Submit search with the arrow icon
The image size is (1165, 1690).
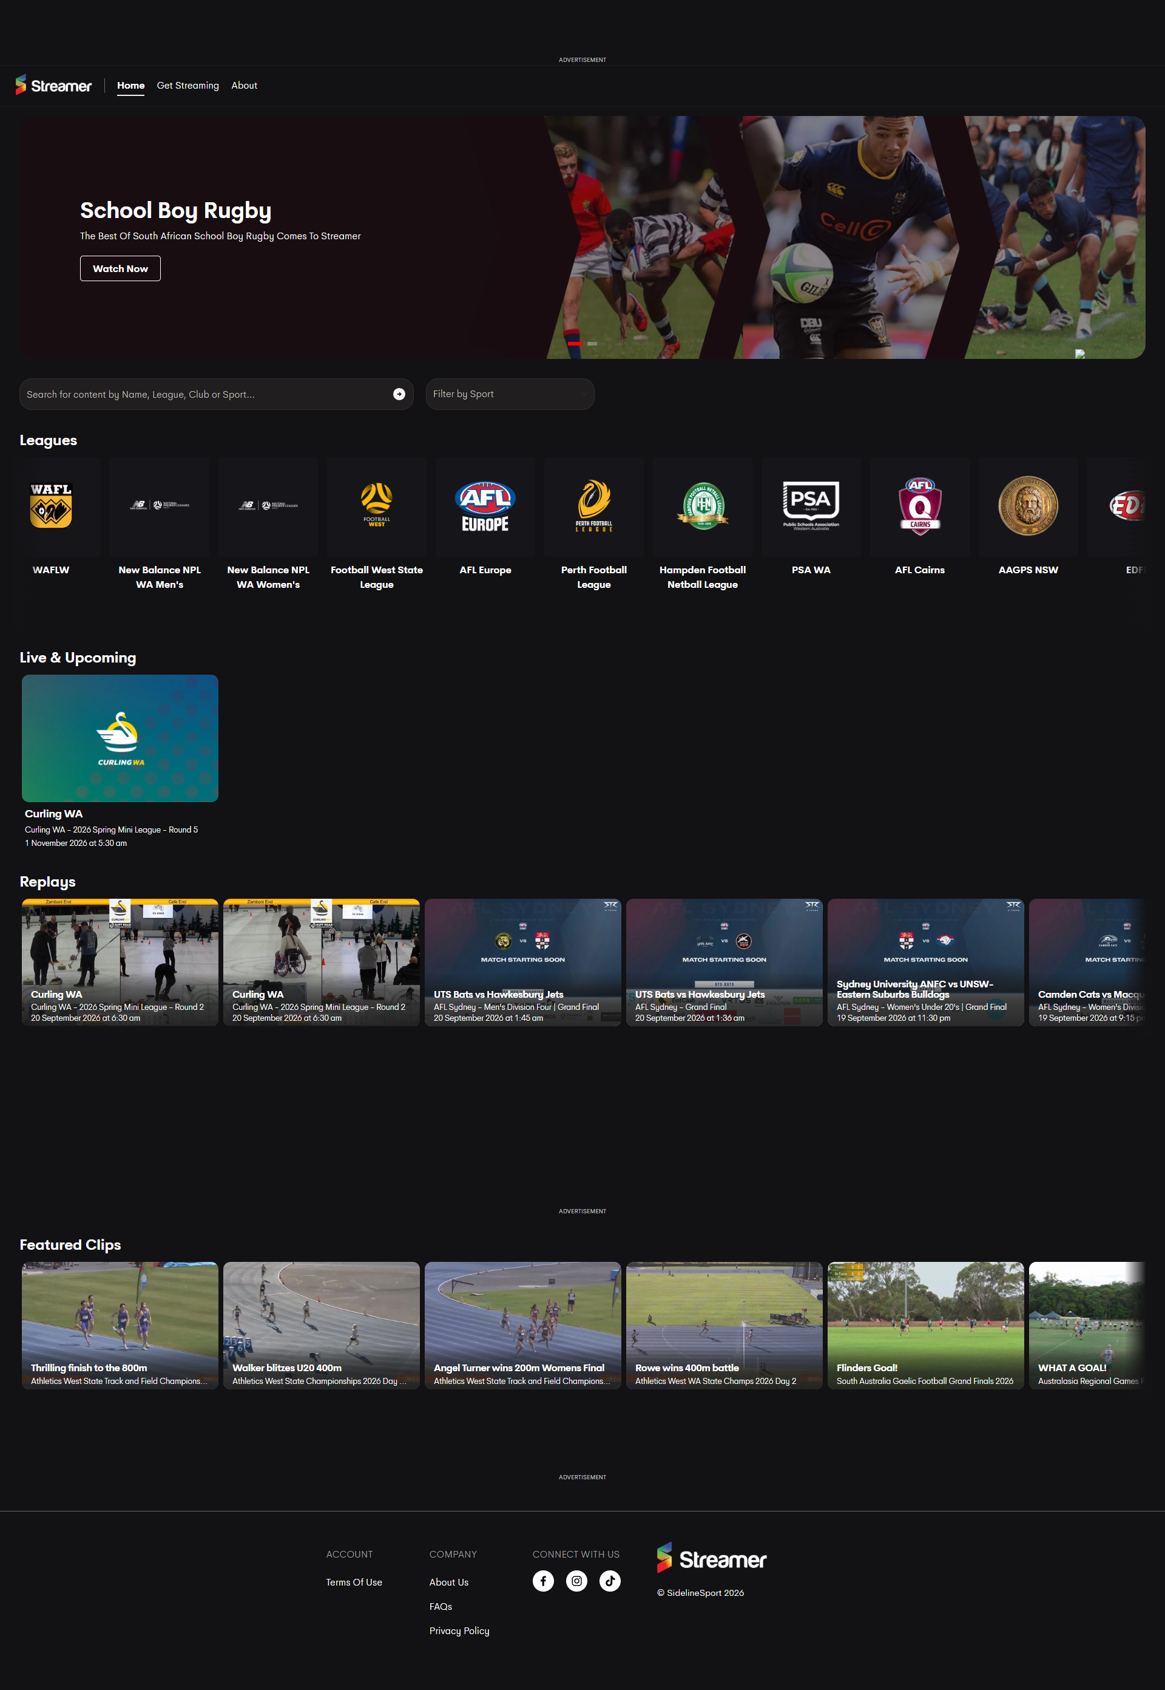point(399,394)
